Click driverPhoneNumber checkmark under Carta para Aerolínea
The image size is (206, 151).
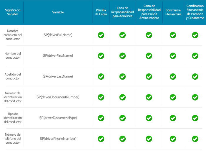coord(122,139)
